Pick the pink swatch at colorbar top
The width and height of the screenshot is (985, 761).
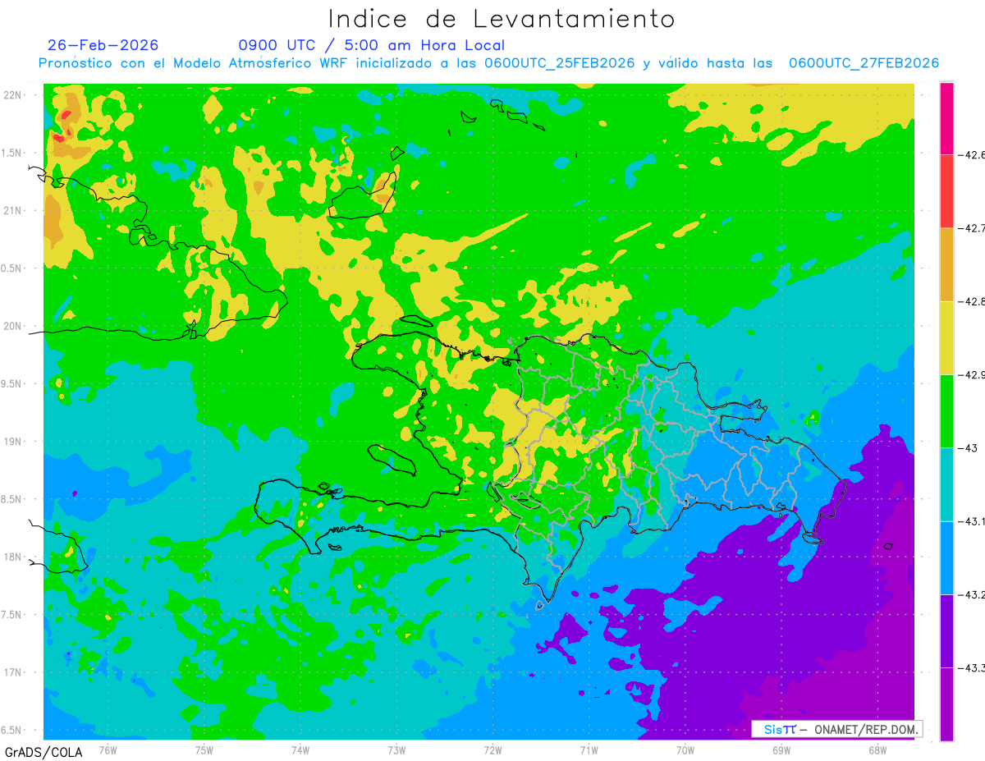946,118
